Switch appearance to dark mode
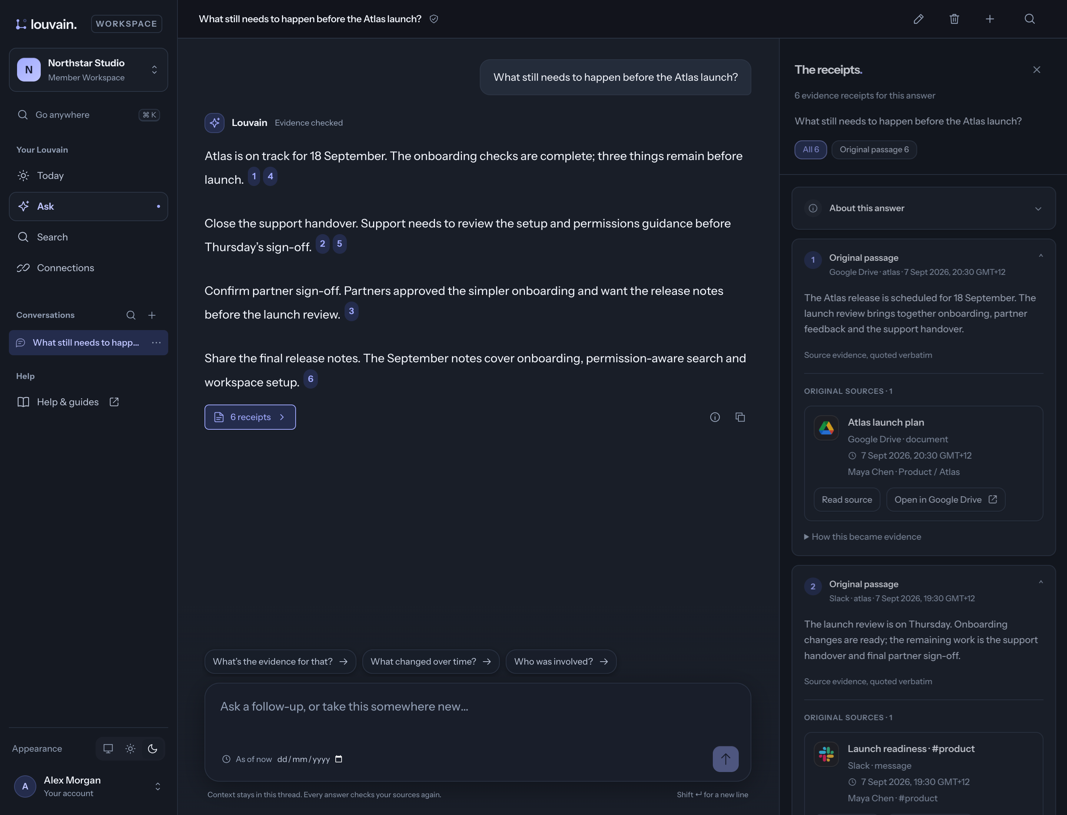The height and width of the screenshot is (815, 1067). 152,749
